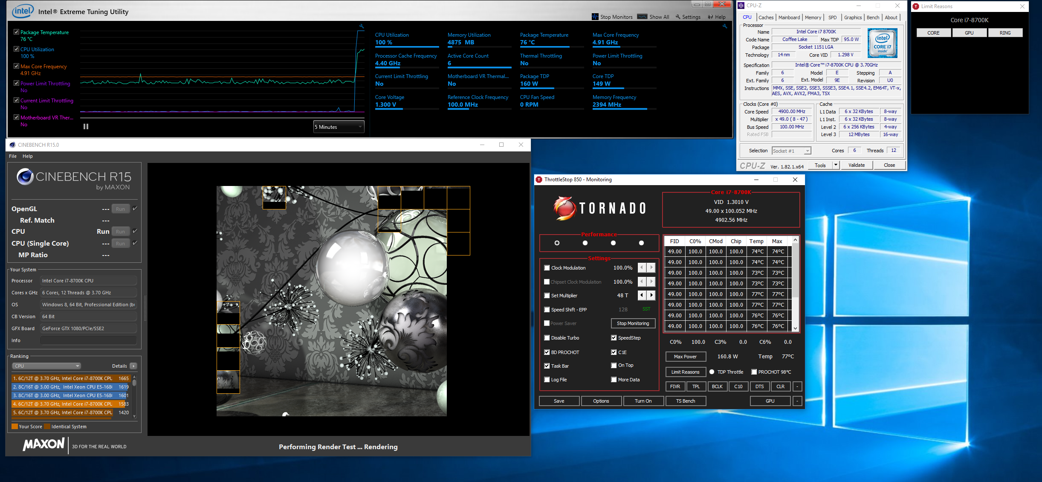
Task: Click the RING button in Limit Reasons window
Action: click(x=1005, y=33)
